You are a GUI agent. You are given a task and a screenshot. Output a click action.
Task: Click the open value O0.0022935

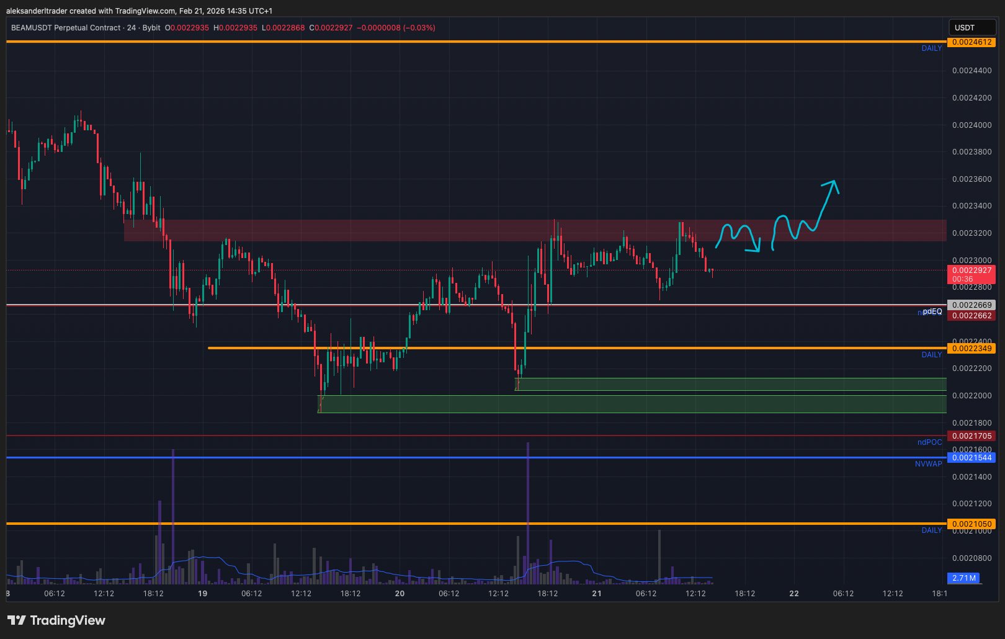click(x=187, y=28)
